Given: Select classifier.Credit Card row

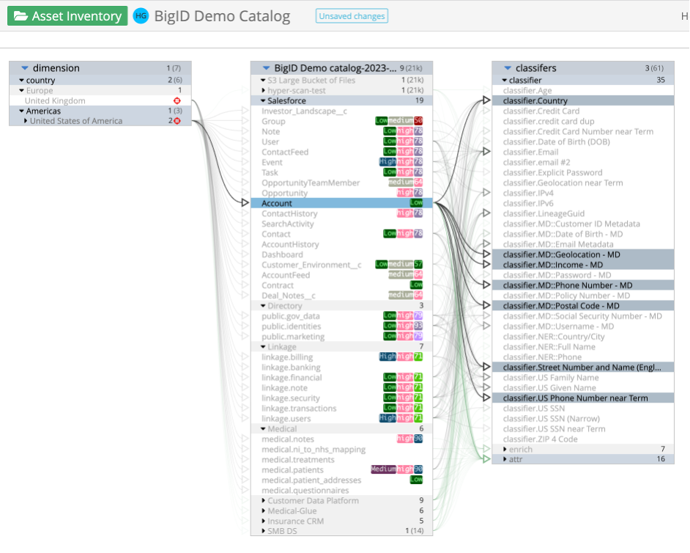Looking at the screenshot, I should (583, 111).
